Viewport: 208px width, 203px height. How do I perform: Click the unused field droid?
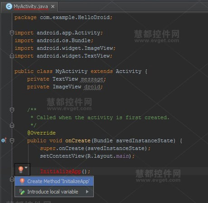point(92,87)
